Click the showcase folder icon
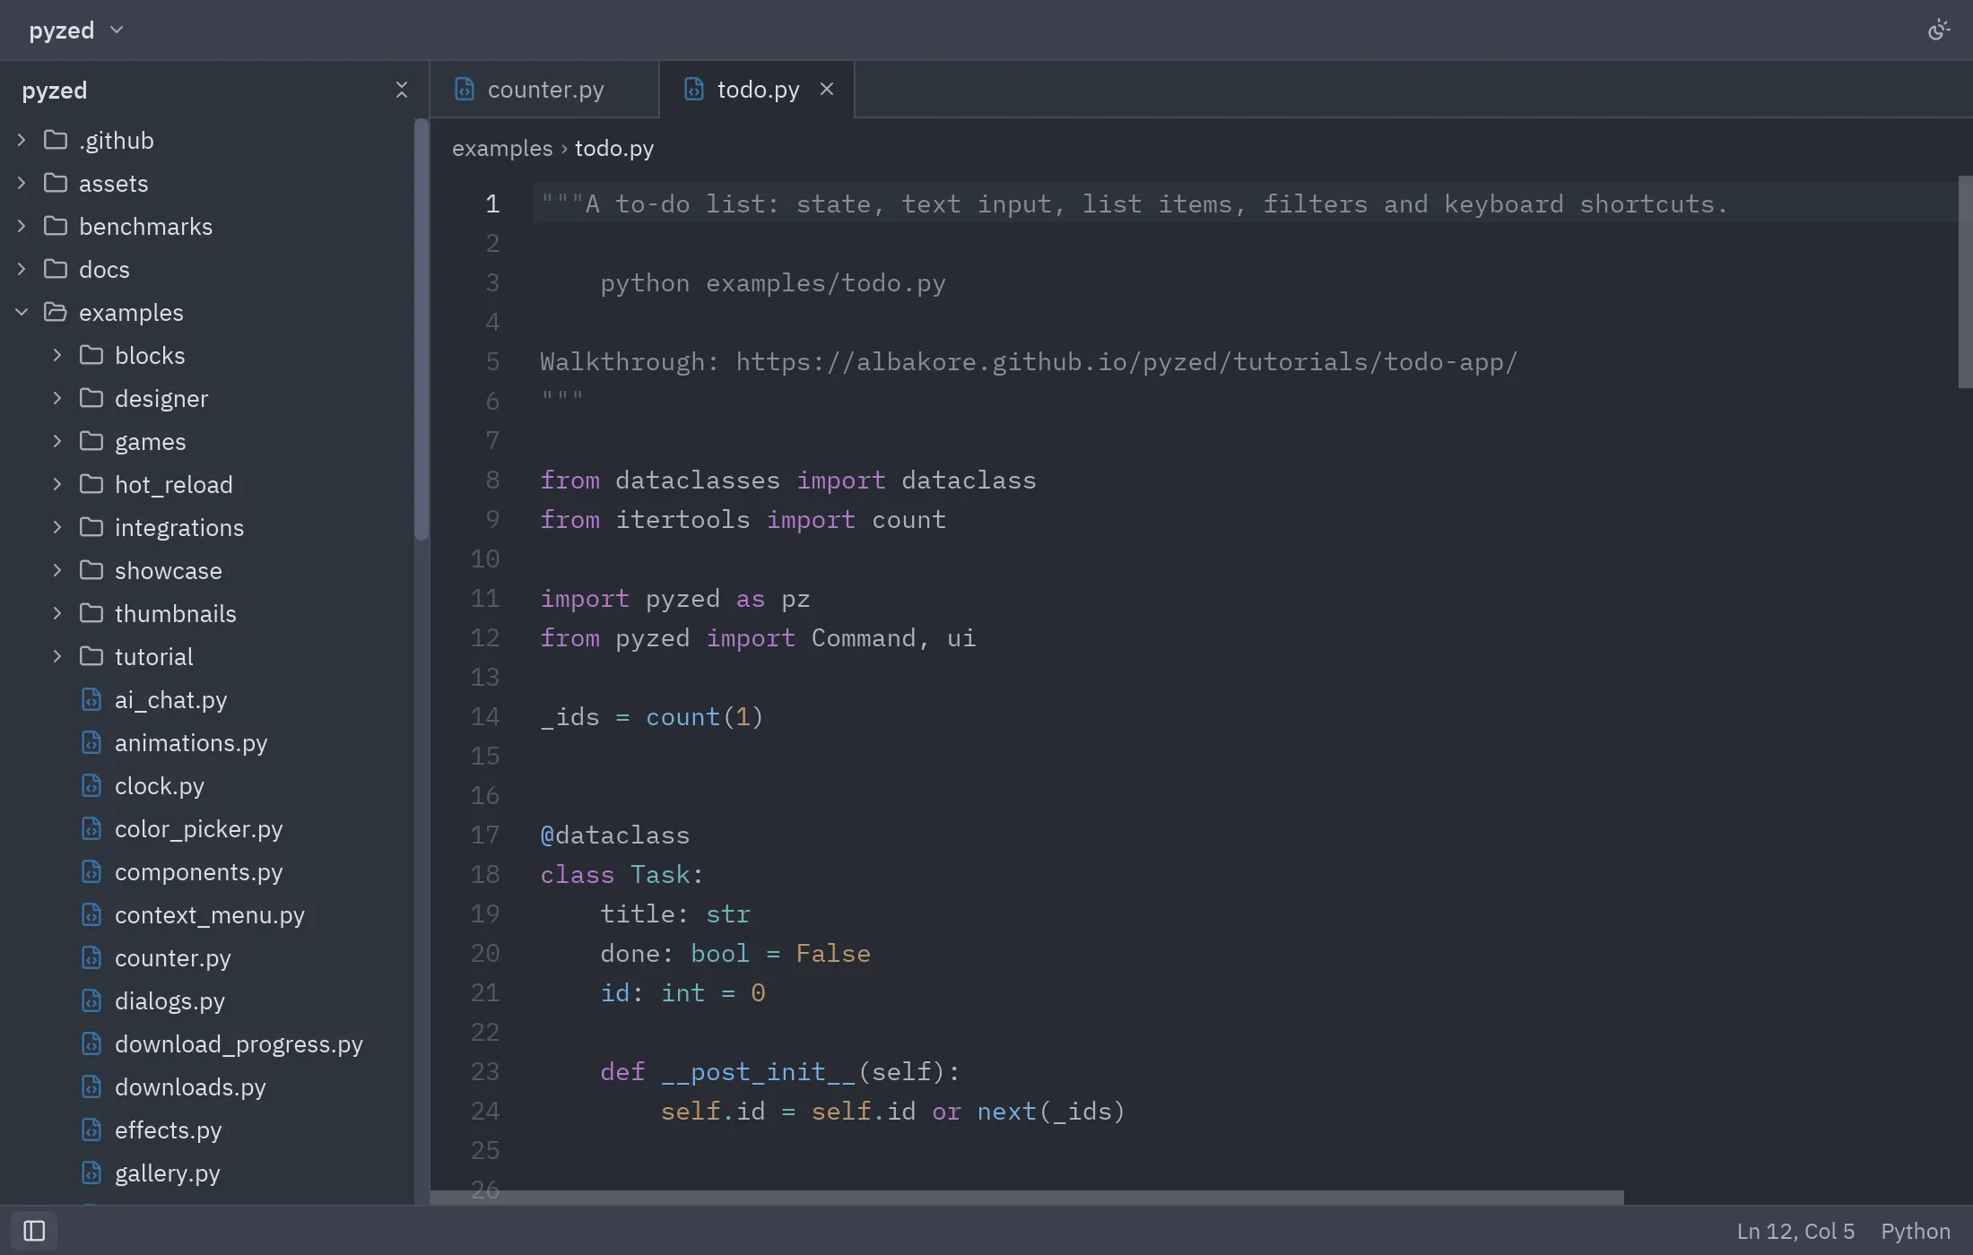Viewport: 1973px width, 1255px height. tap(91, 570)
